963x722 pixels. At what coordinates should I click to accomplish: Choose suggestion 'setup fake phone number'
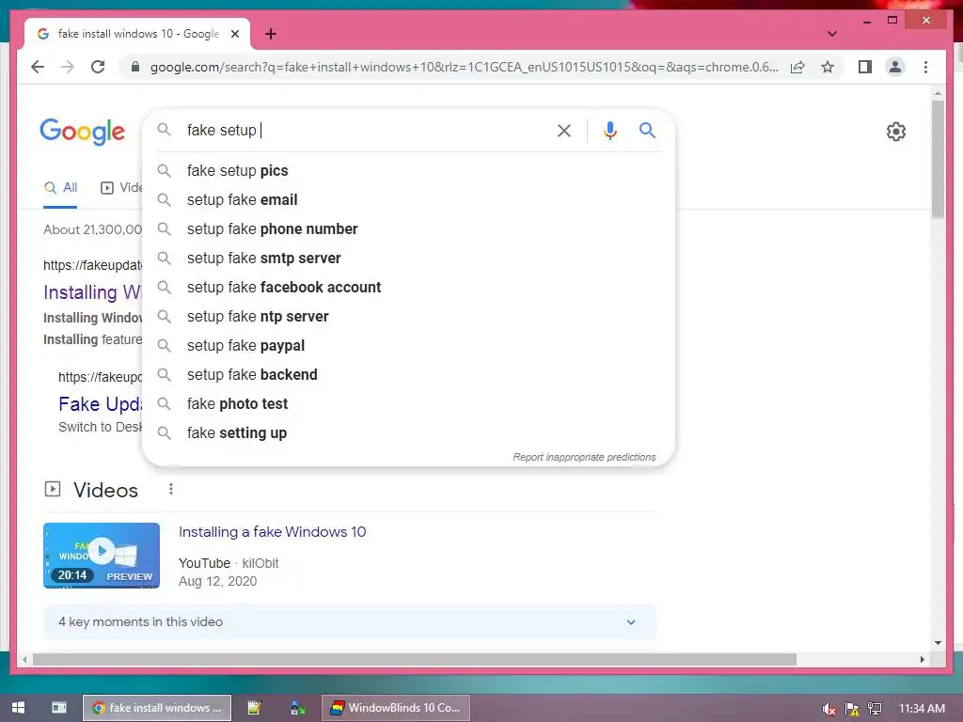coord(408,229)
